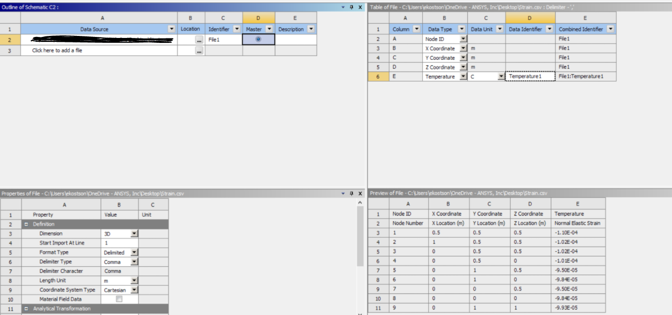Select the -1.10E-04 strain value cell

[x=578, y=233]
